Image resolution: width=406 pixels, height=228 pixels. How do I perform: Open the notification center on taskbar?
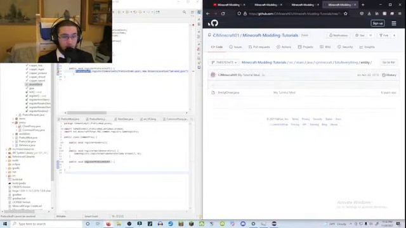pyautogui.click(x=398, y=224)
